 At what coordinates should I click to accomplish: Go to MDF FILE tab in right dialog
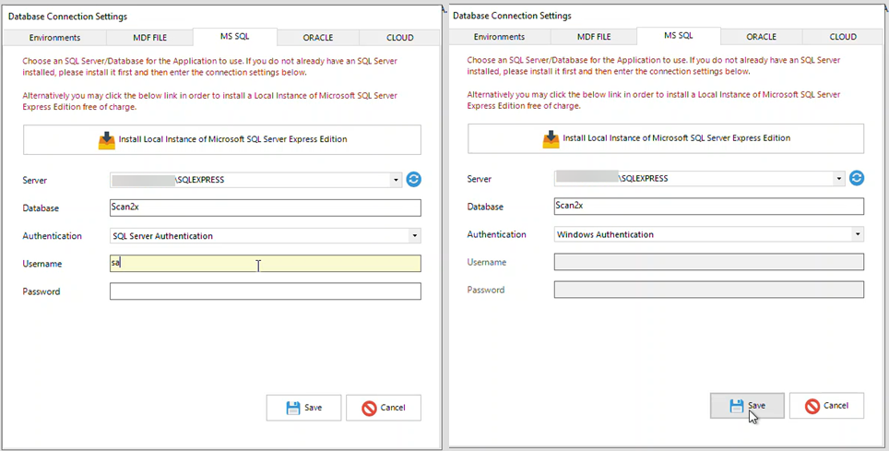coord(594,37)
